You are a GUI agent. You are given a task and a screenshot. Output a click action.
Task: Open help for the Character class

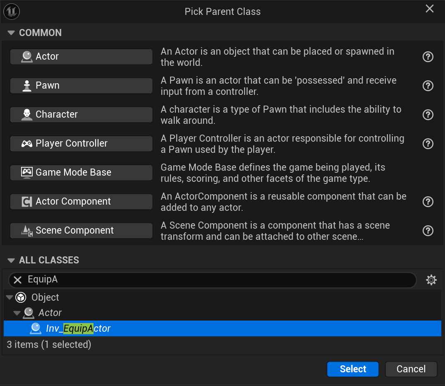[x=428, y=115]
